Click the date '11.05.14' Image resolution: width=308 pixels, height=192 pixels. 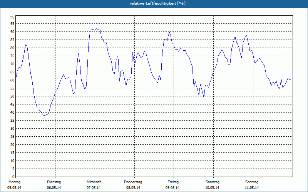coord(252,188)
